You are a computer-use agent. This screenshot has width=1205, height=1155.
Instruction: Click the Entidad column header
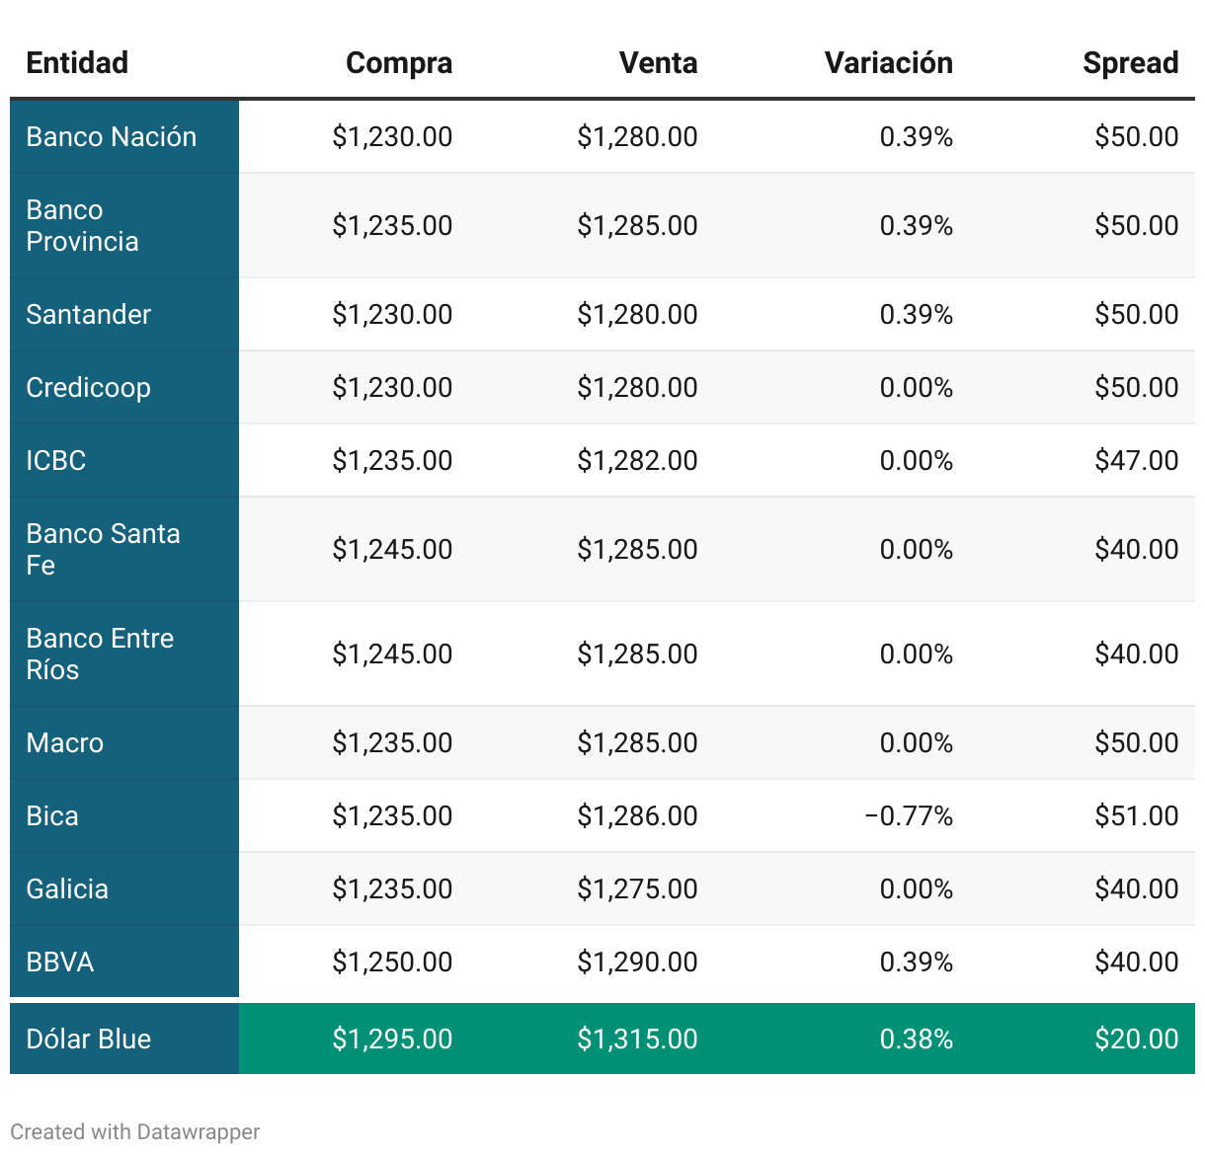point(77,63)
